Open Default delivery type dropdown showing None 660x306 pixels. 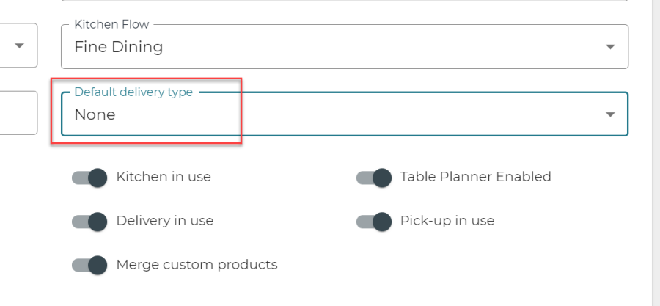[x=344, y=114]
